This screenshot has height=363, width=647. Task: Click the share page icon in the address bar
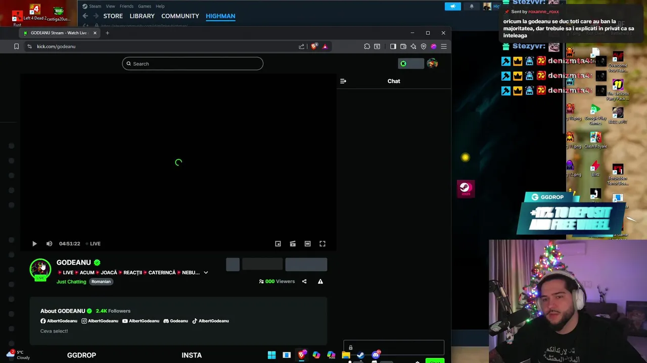302,46
